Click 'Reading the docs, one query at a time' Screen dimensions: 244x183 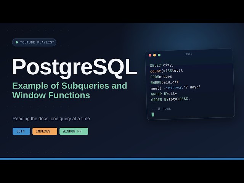(x=51, y=119)
